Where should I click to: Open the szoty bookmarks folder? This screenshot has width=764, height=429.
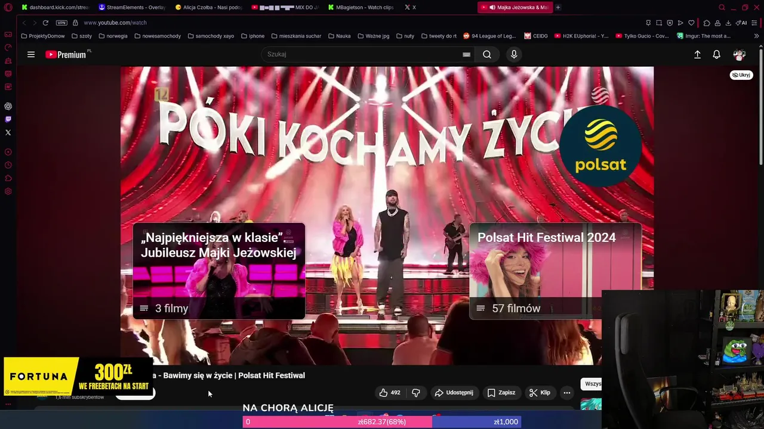coord(81,36)
